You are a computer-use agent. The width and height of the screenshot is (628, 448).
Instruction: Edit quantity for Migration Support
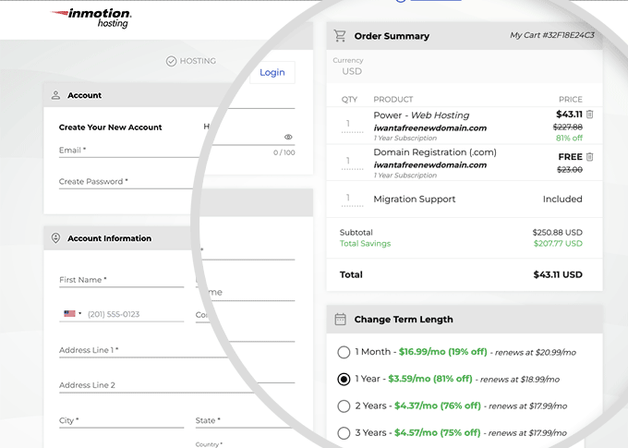tap(349, 199)
